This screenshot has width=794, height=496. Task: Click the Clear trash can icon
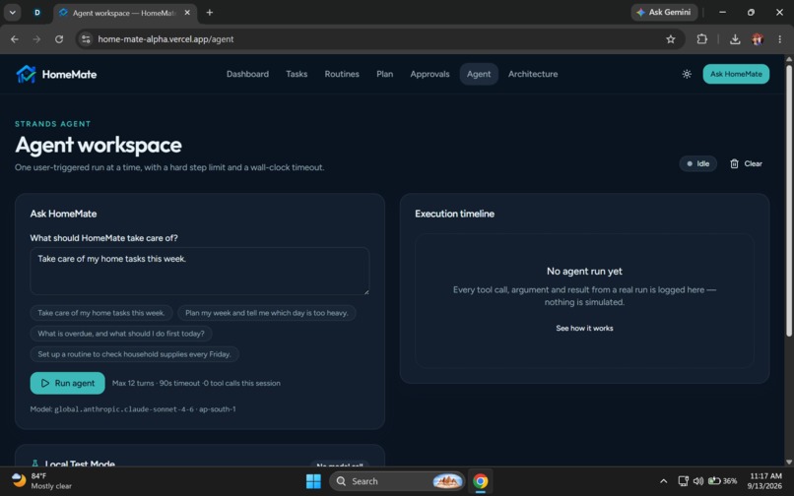click(x=734, y=163)
